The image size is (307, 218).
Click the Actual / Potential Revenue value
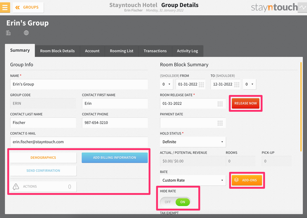pos(193,161)
